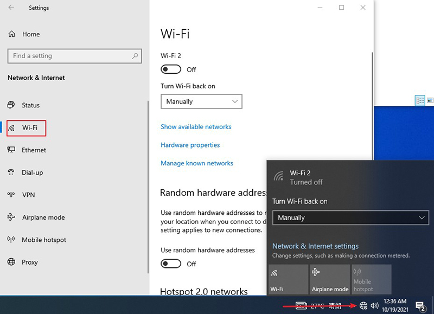The height and width of the screenshot is (314, 434).
Task: Go back using the Settings back arrow
Action: (x=11, y=8)
